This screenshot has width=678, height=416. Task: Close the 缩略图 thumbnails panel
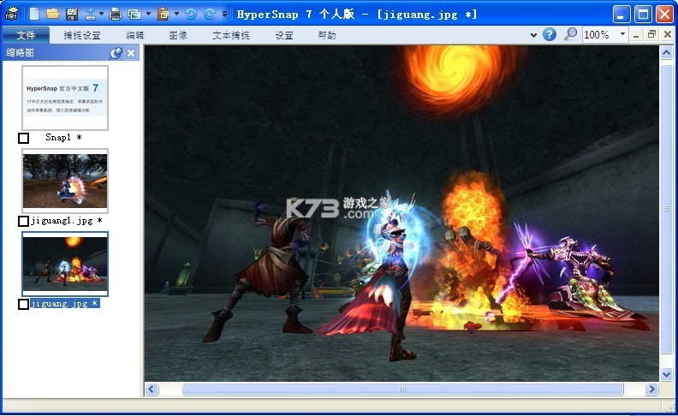click(131, 53)
